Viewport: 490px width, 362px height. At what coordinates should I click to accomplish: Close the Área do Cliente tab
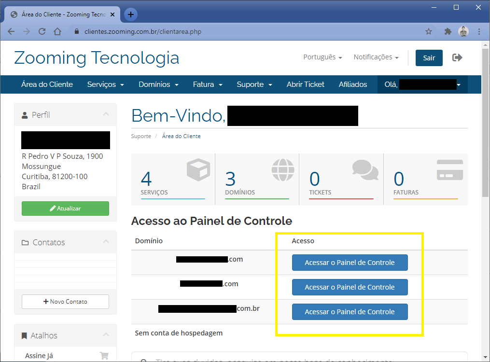tap(112, 14)
